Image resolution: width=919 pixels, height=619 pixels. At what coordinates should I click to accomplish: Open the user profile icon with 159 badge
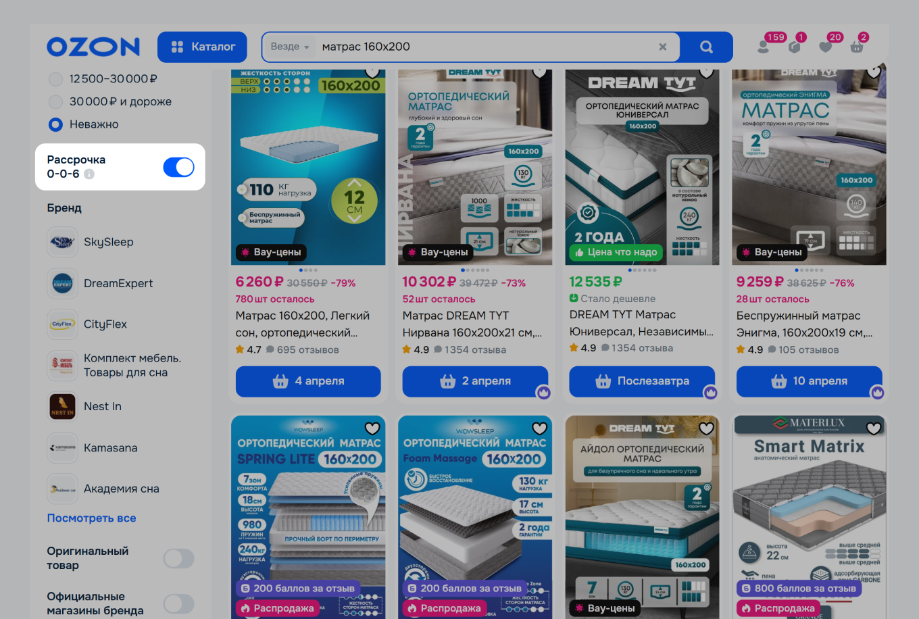(764, 47)
